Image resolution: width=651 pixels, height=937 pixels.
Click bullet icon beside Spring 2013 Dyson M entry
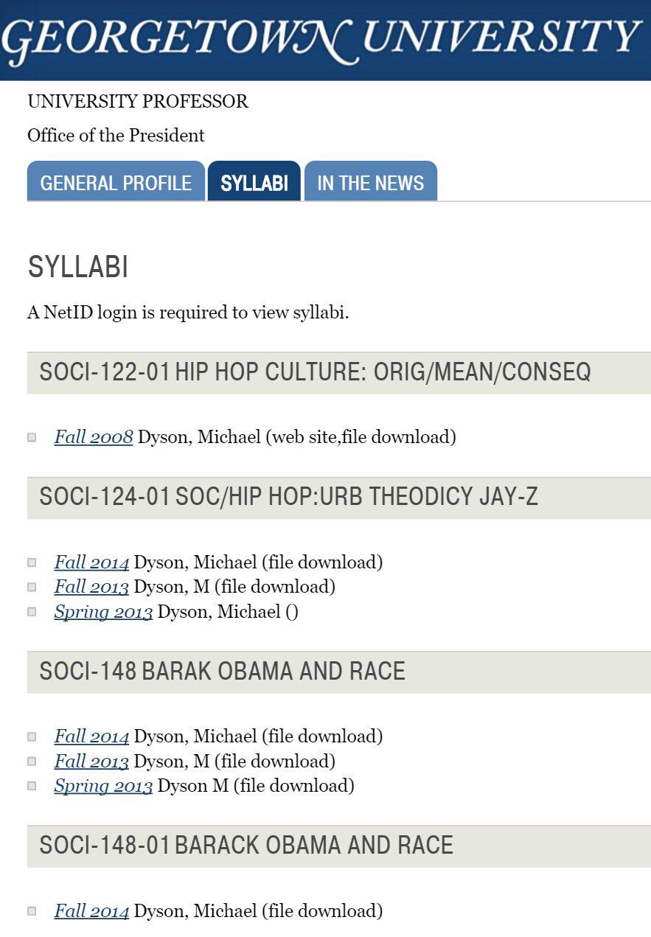pos(32,785)
